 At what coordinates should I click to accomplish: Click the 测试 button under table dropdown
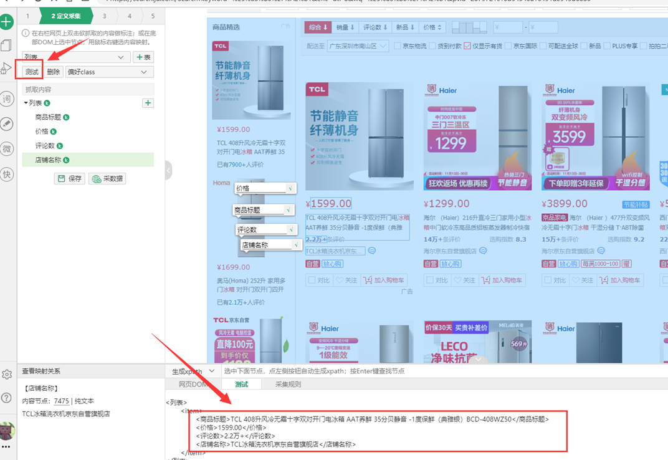(x=32, y=72)
